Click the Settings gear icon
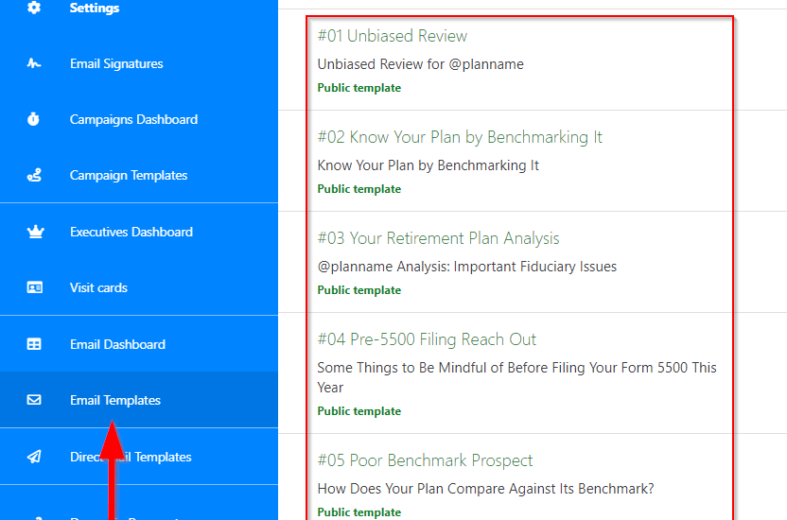Image resolution: width=787 pixels, height=520 pixels. [34, 9]
